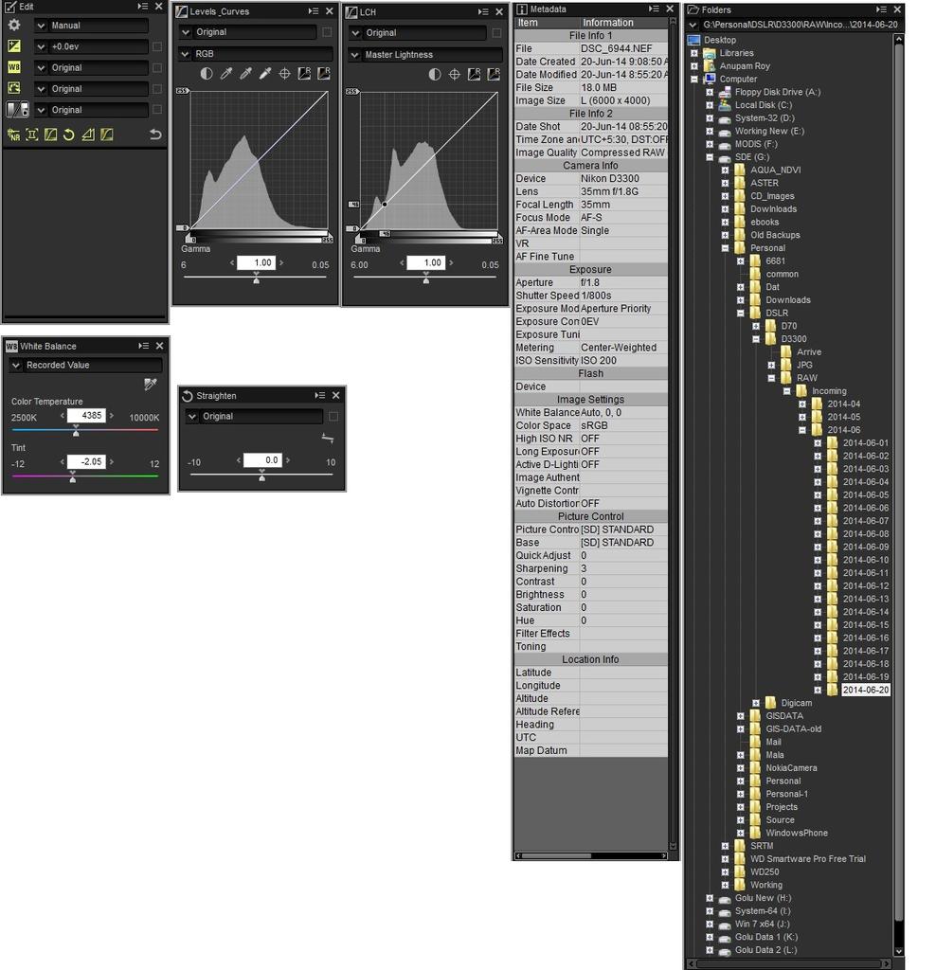
Task: Click the Noise Reduction icon in Edit panel
Action: [13, 135]
